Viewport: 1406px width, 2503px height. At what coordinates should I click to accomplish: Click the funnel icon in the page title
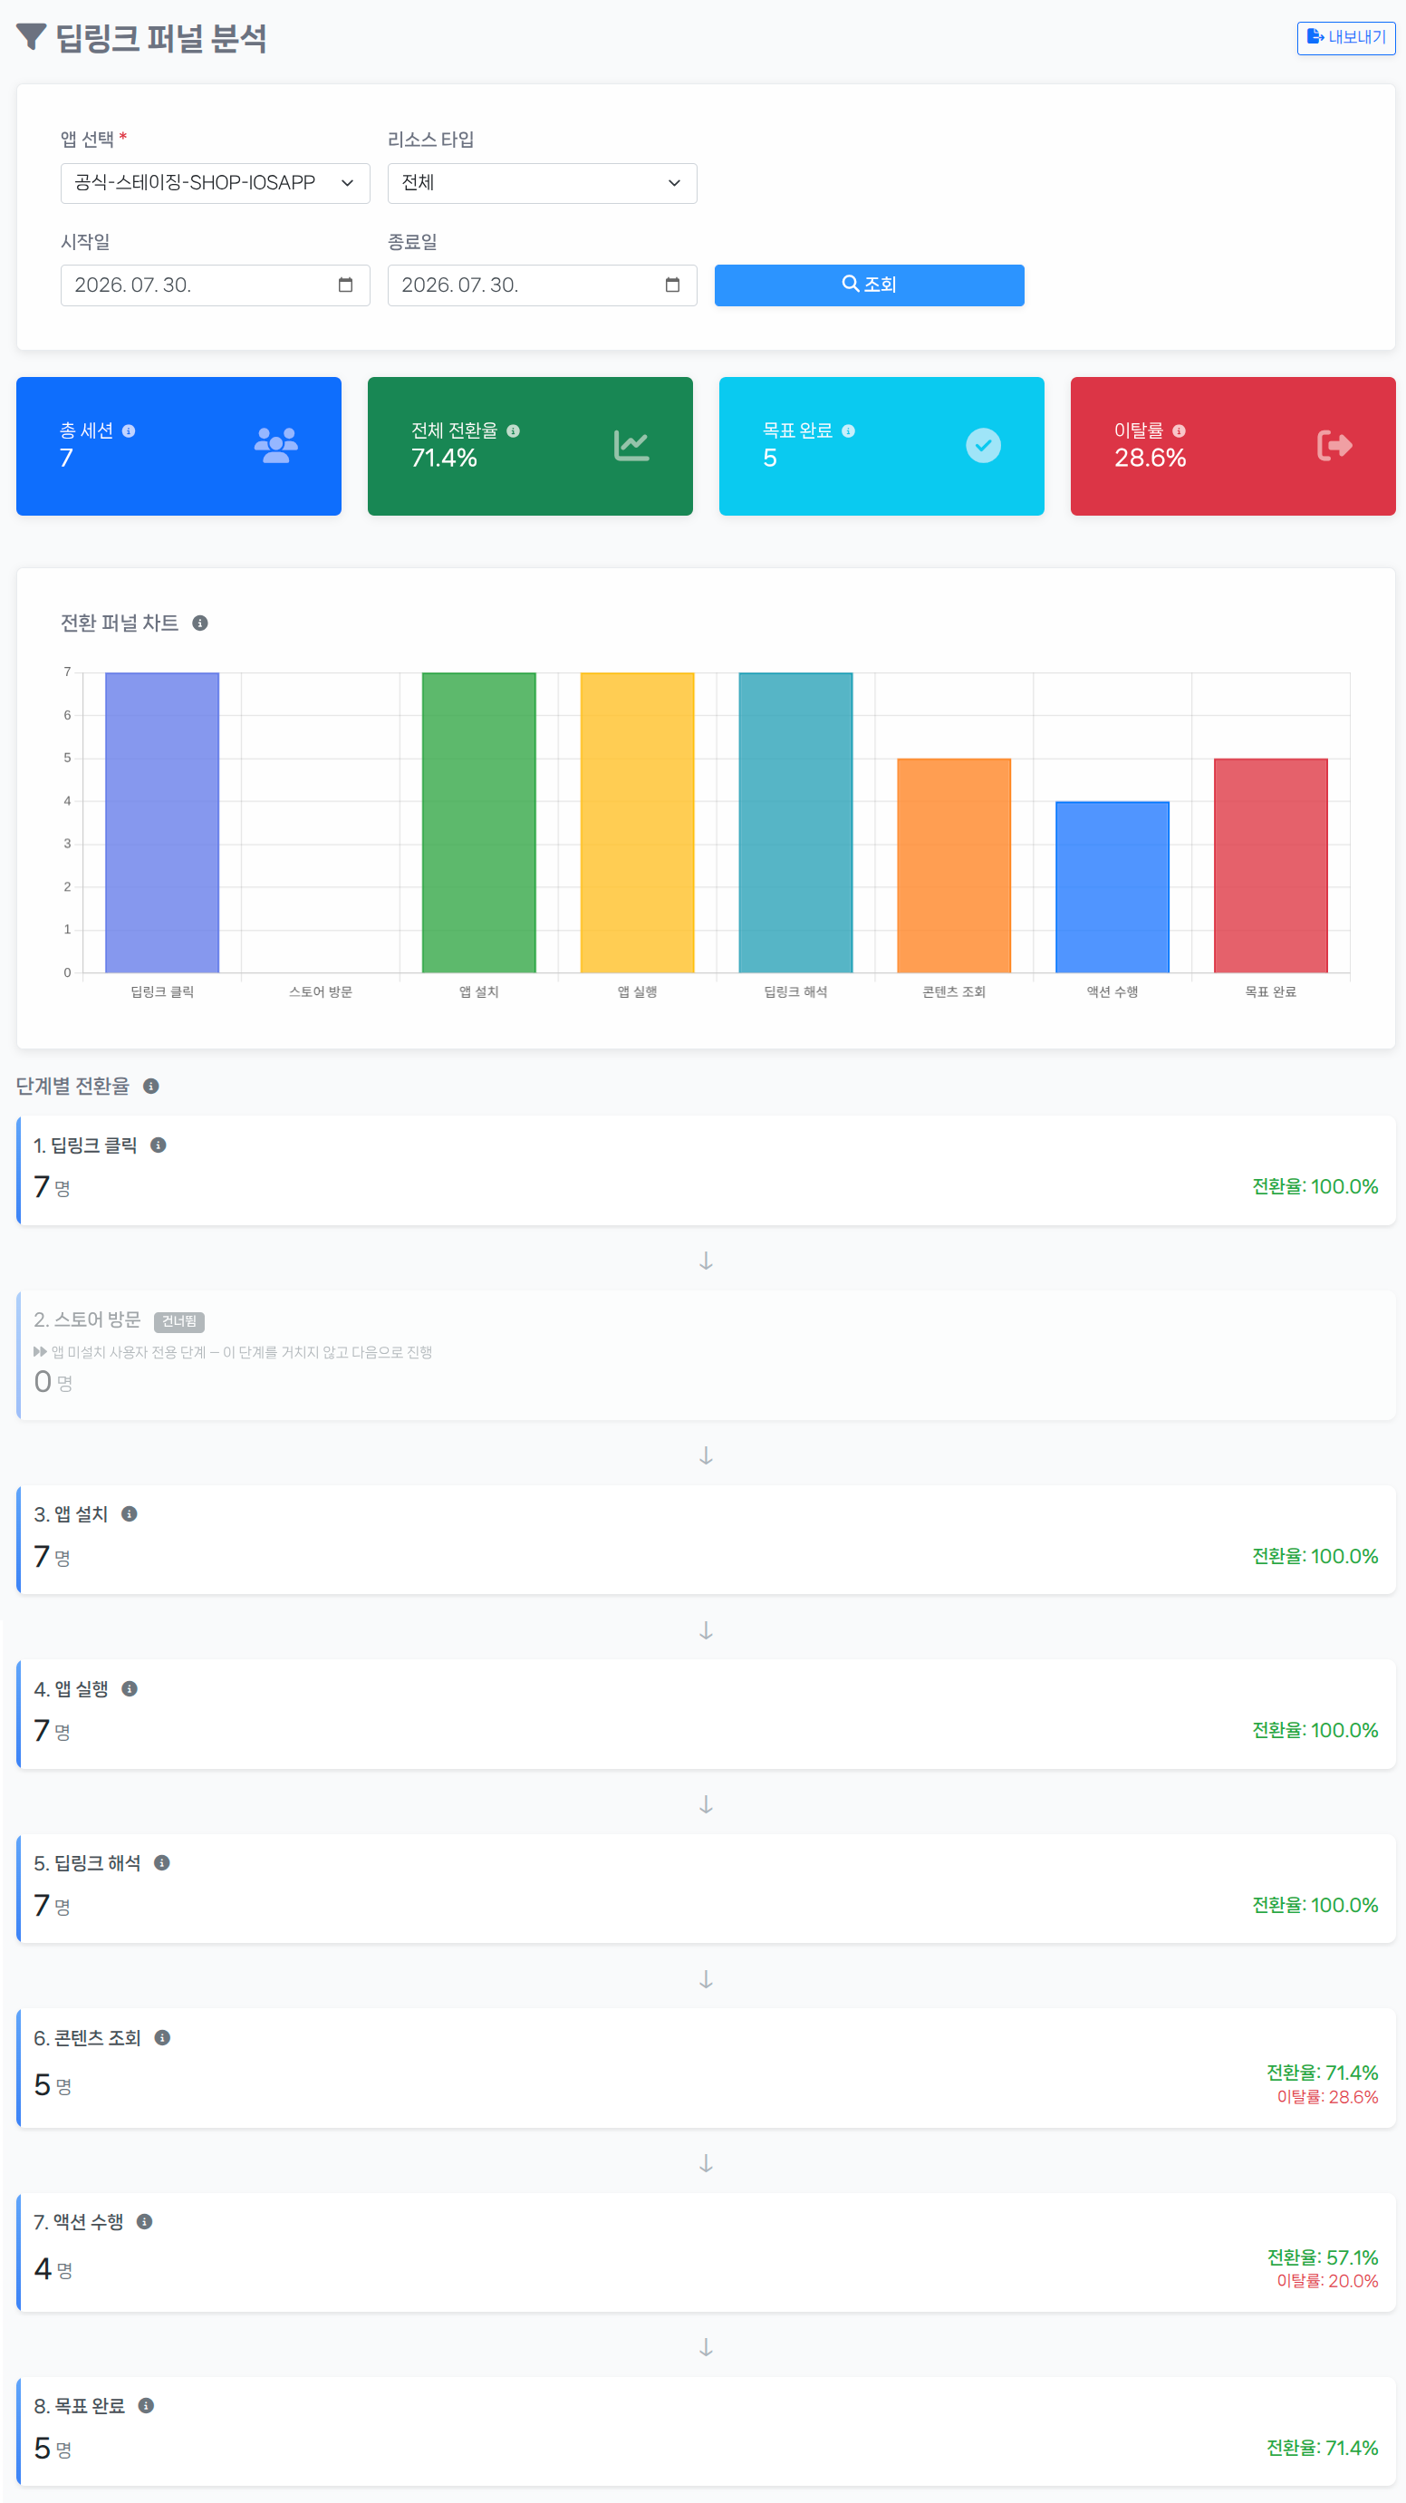click(31, 37)
